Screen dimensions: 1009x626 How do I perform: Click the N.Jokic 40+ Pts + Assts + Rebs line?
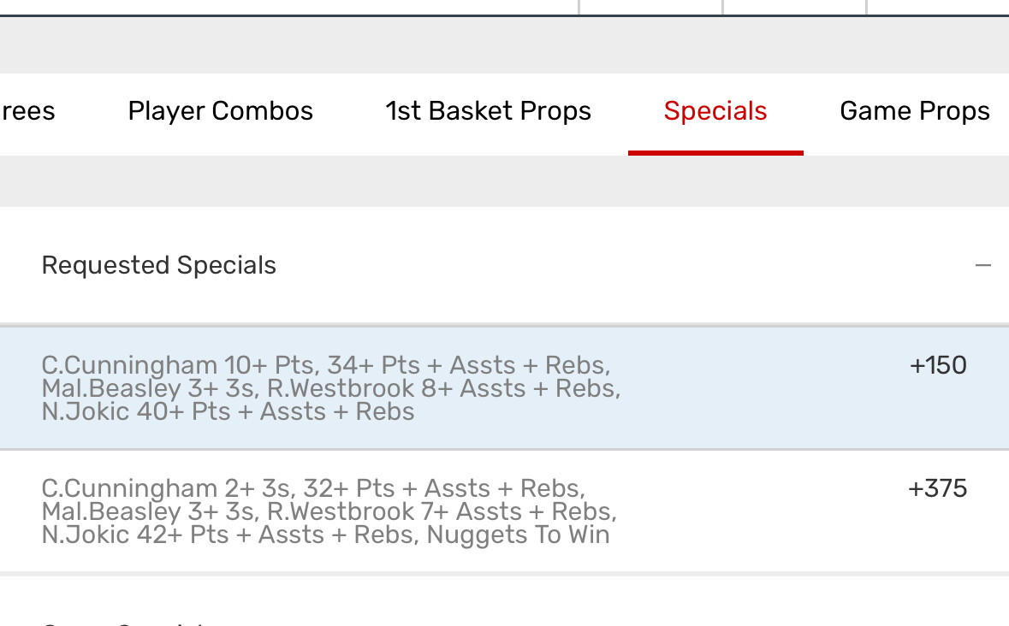228,412
